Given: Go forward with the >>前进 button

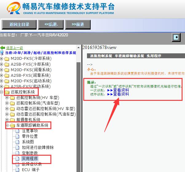Looking at the screenshot, I should 78,24.
